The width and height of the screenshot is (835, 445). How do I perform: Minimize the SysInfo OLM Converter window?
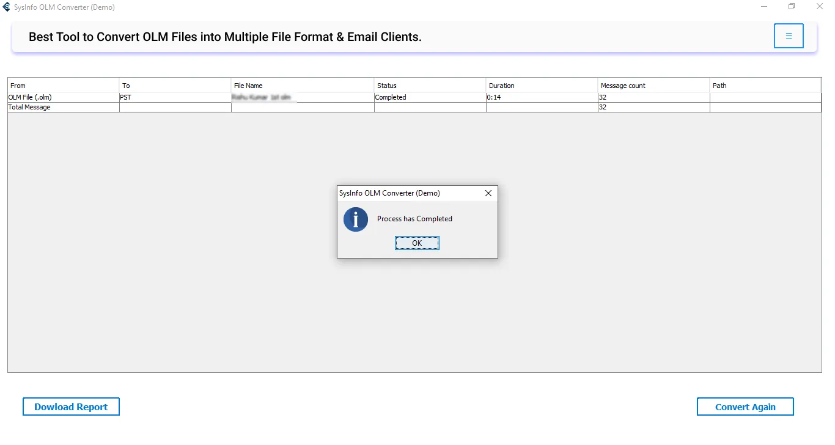tap(765, 7)
